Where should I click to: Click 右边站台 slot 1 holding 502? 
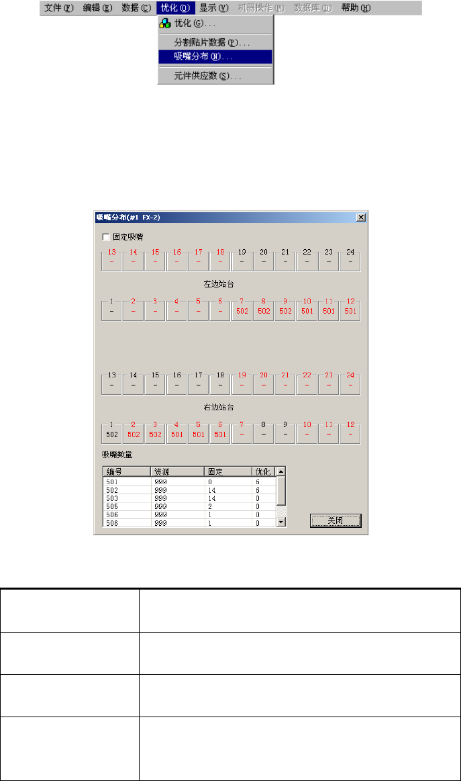tap(111, 433)
